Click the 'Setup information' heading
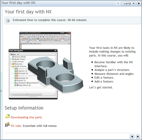The image size is (142, 140). (x=24, y=108)
